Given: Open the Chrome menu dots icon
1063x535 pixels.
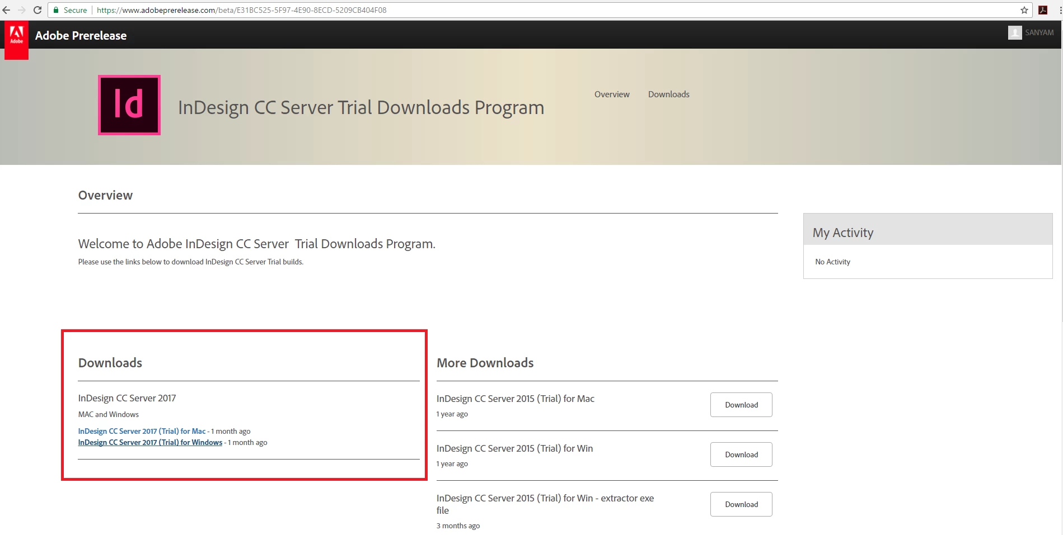Looking at the screenshot, I should 1060,10.
